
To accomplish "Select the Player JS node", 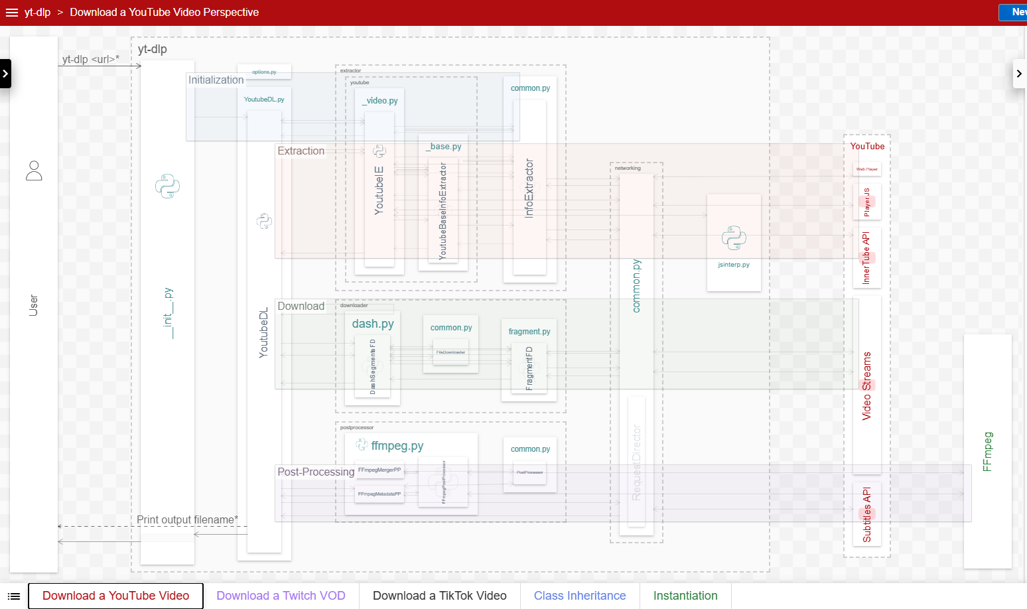I will [x=867, y=202].
